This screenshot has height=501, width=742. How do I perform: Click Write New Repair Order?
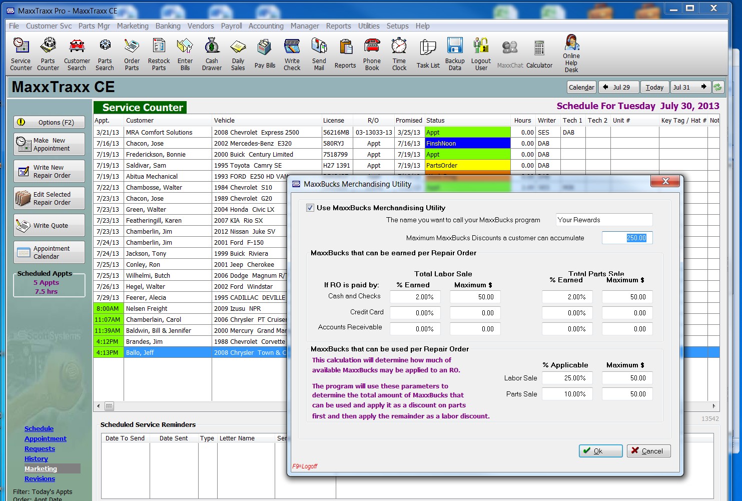(x=49, y=172)
